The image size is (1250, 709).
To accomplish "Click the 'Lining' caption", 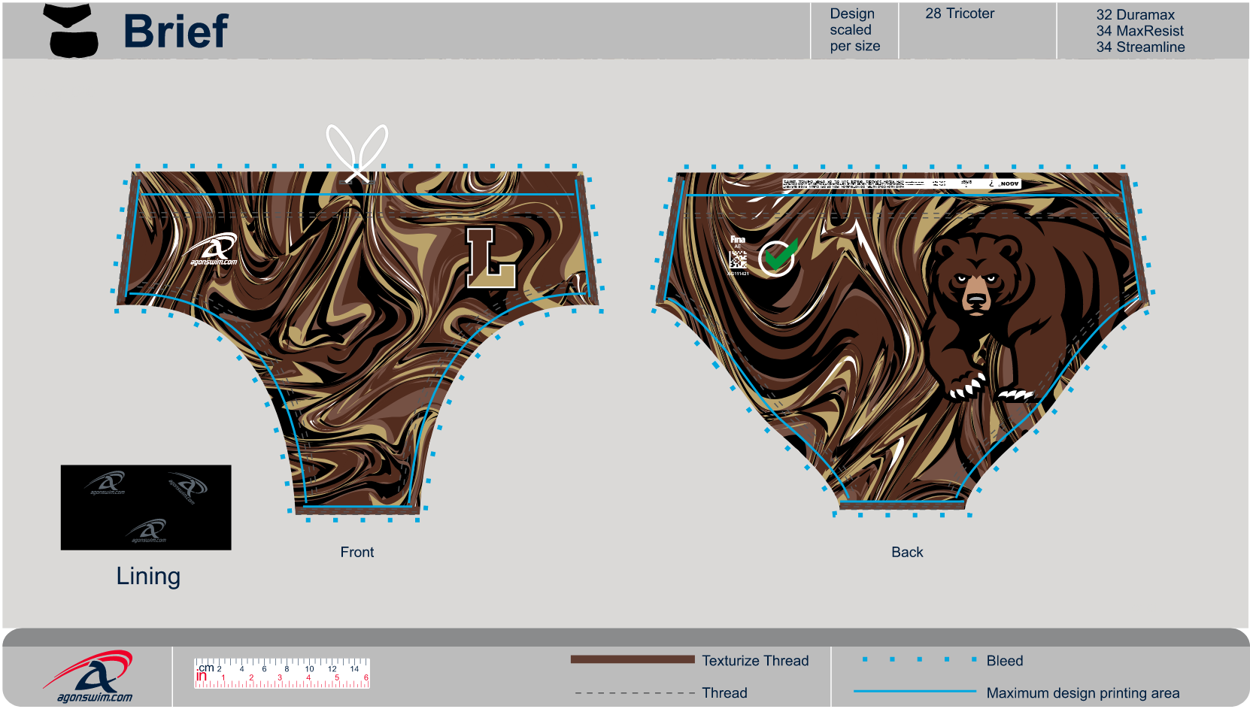I will tap(148, 577).
